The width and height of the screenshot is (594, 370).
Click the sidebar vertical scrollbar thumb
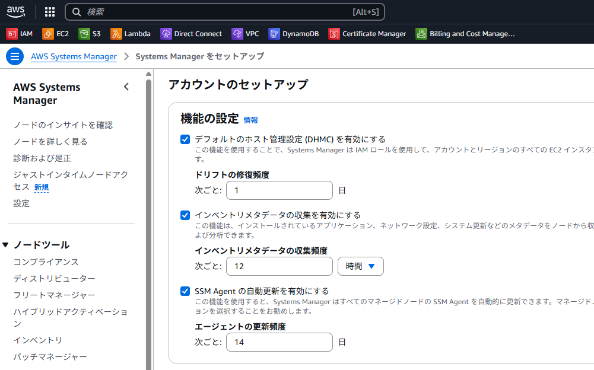pos(148,225)
